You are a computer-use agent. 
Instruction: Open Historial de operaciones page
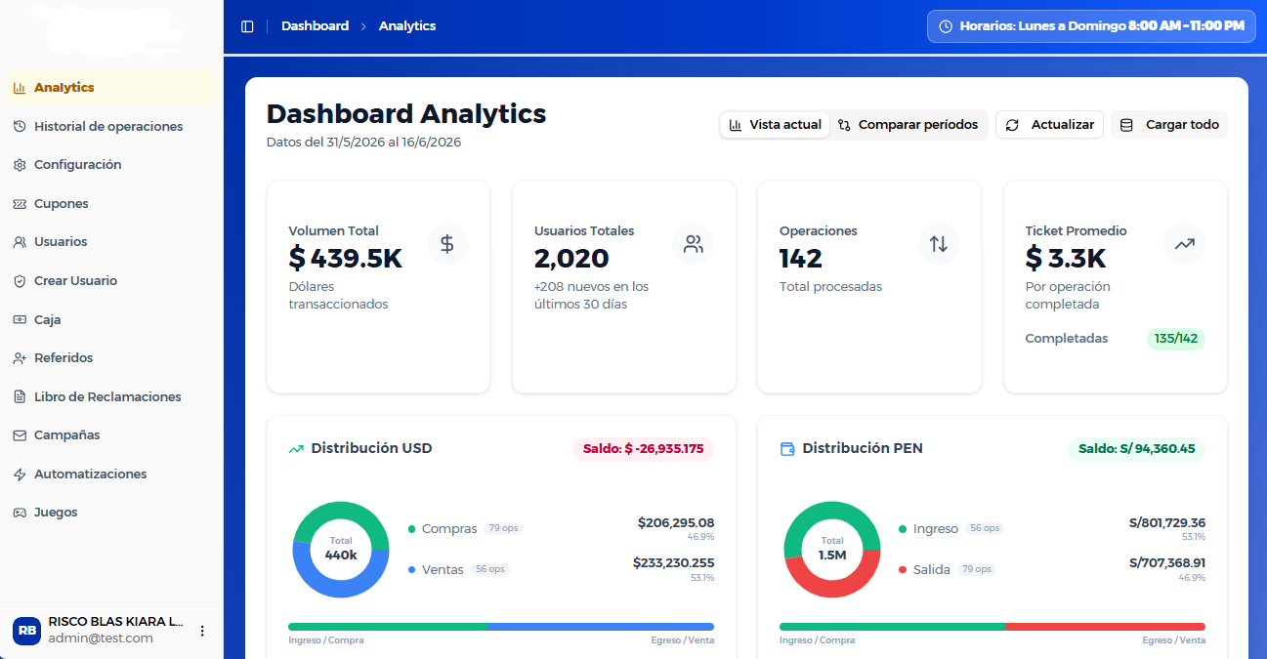pos(109,126)
